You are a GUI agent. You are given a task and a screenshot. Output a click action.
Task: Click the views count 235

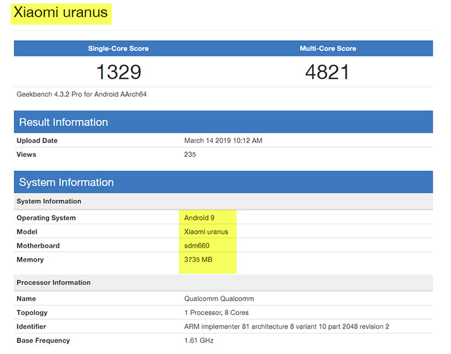pyautogui.click(x=190, y=154)
